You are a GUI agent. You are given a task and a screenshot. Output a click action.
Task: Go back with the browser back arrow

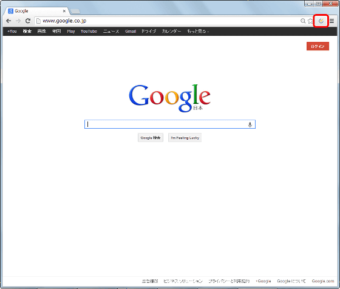[x=8, y=21]
